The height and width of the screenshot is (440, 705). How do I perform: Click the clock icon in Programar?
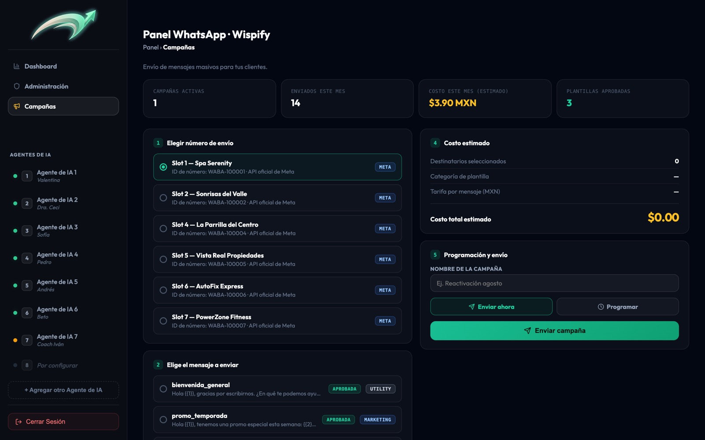point(601,307)
